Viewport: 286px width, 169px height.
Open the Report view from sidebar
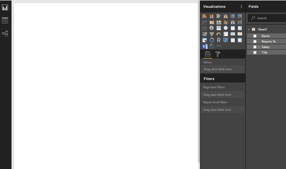[5, 7]
